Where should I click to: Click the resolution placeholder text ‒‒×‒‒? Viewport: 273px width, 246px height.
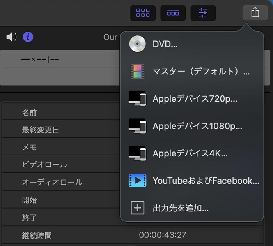(x=33, y=60)
